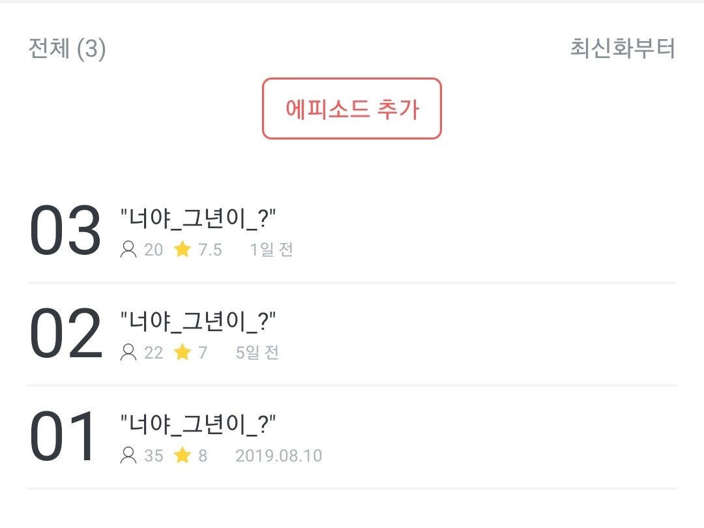Click the 1일 전 timestamp
Image resolution: width=704 pixels, height=528 pixels.
(271, 250)
